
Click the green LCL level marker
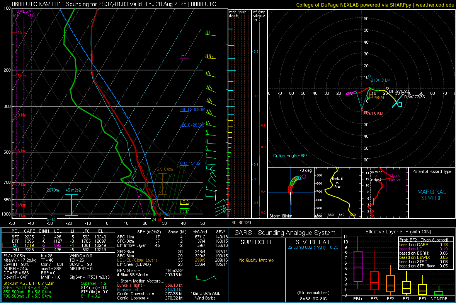click(184, 211)
